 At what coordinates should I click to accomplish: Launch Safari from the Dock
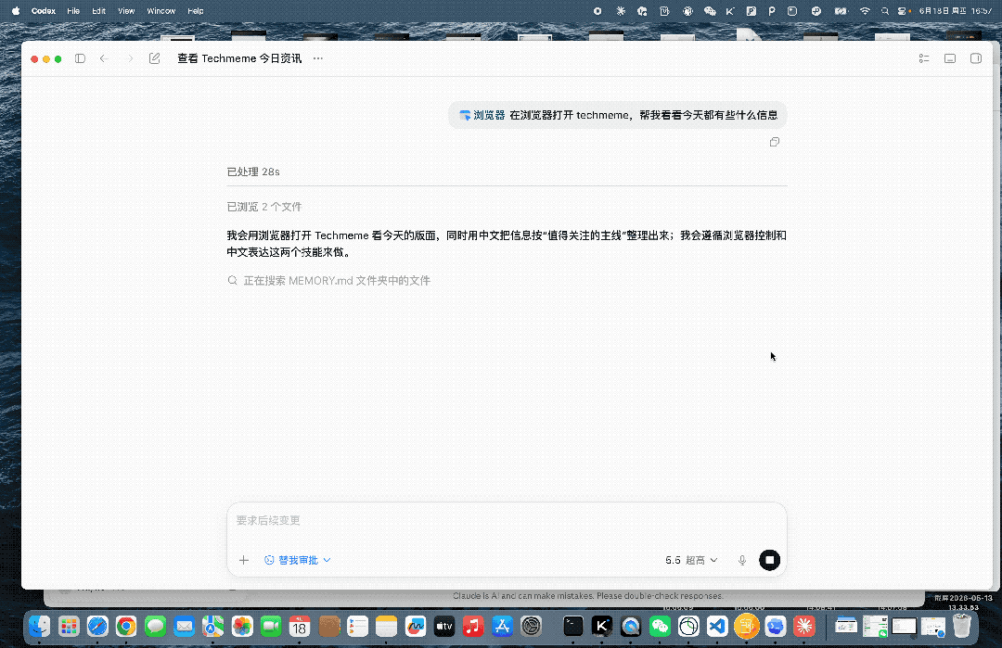(97, 627)
